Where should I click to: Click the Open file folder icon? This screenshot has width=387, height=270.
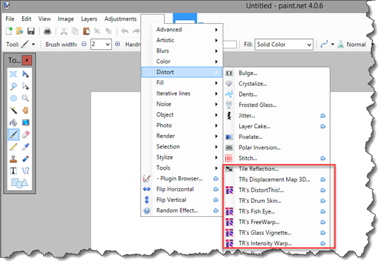[19, 31]
